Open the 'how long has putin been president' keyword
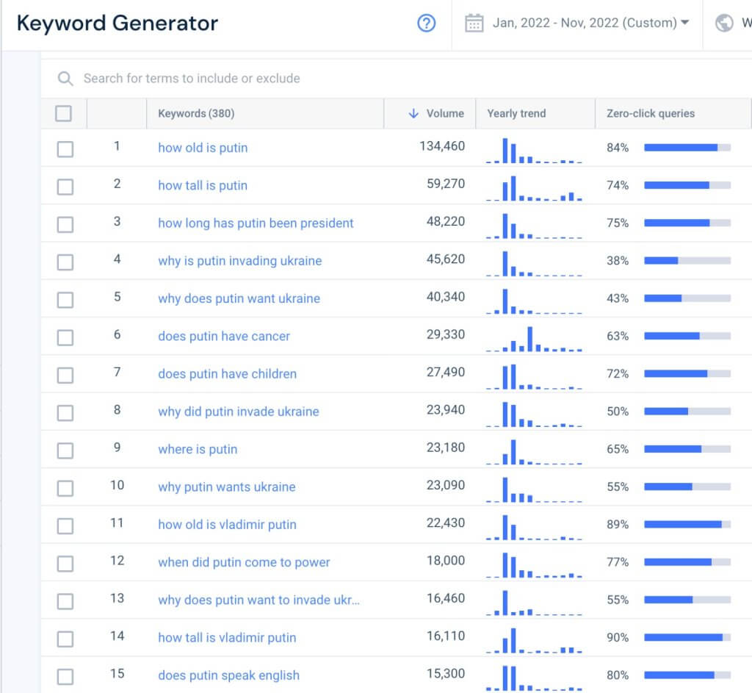 click(x=256, y=223)
